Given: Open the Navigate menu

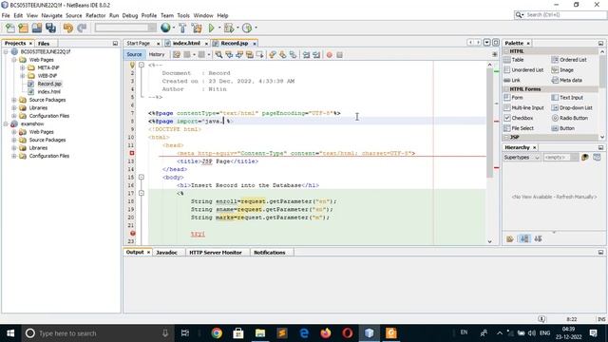Looking at the screenshot, I should 51,15.
